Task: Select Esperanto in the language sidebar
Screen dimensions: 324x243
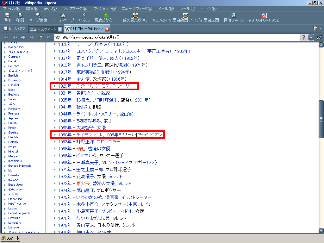Action: point(15,80)
